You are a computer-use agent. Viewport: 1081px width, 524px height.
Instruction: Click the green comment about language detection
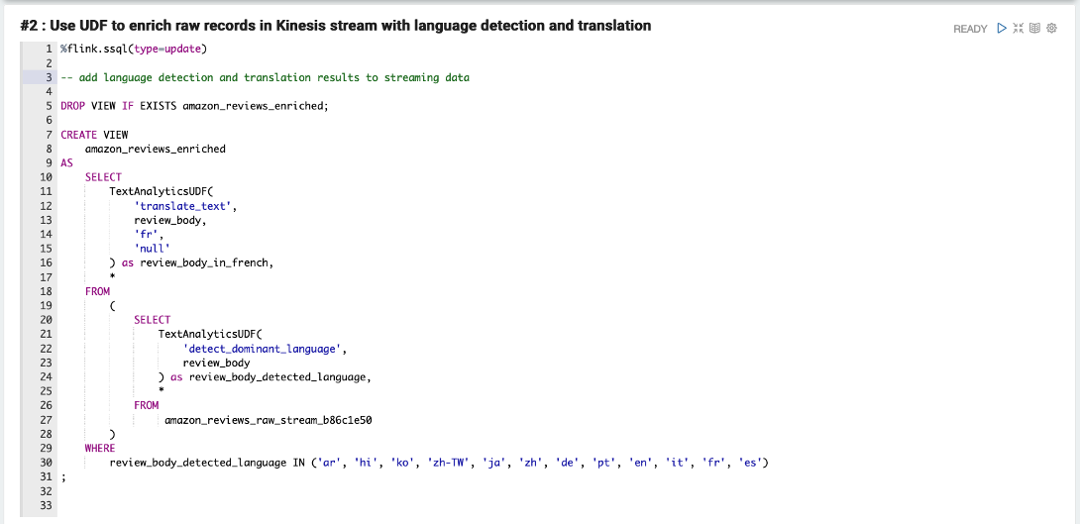[265, 77]
